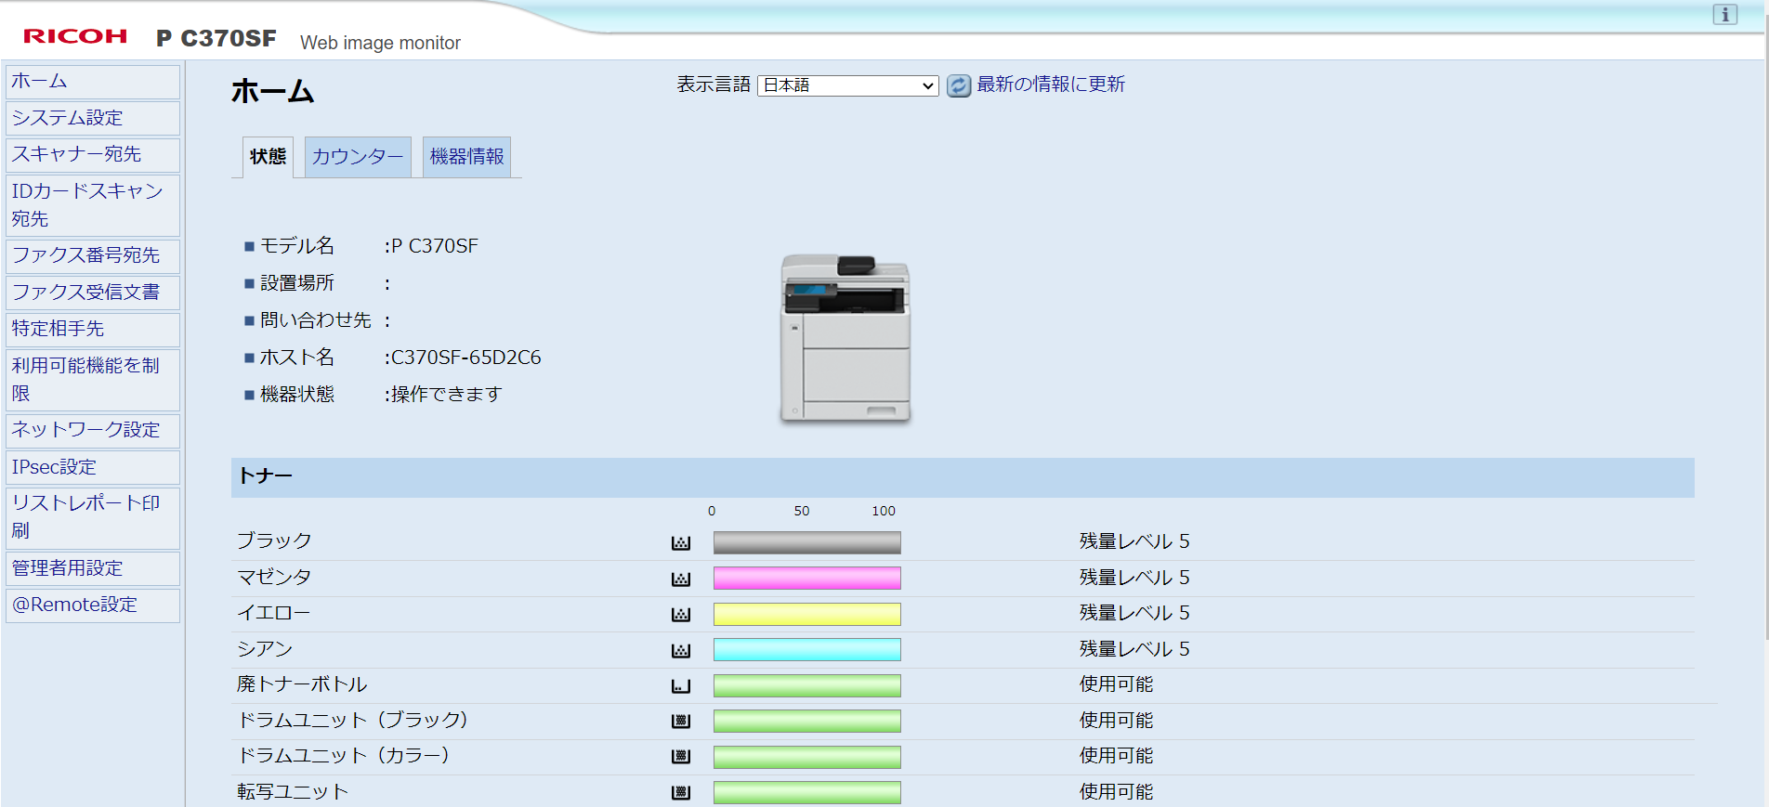The height and width of the screenshot is (807, 1769).
Task: Click the black drum unit icon
Action: pyautogui.click(x=681, y=722)
